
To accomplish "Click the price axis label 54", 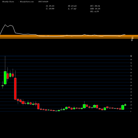I will pyautogui.click(x=131, y=82).
